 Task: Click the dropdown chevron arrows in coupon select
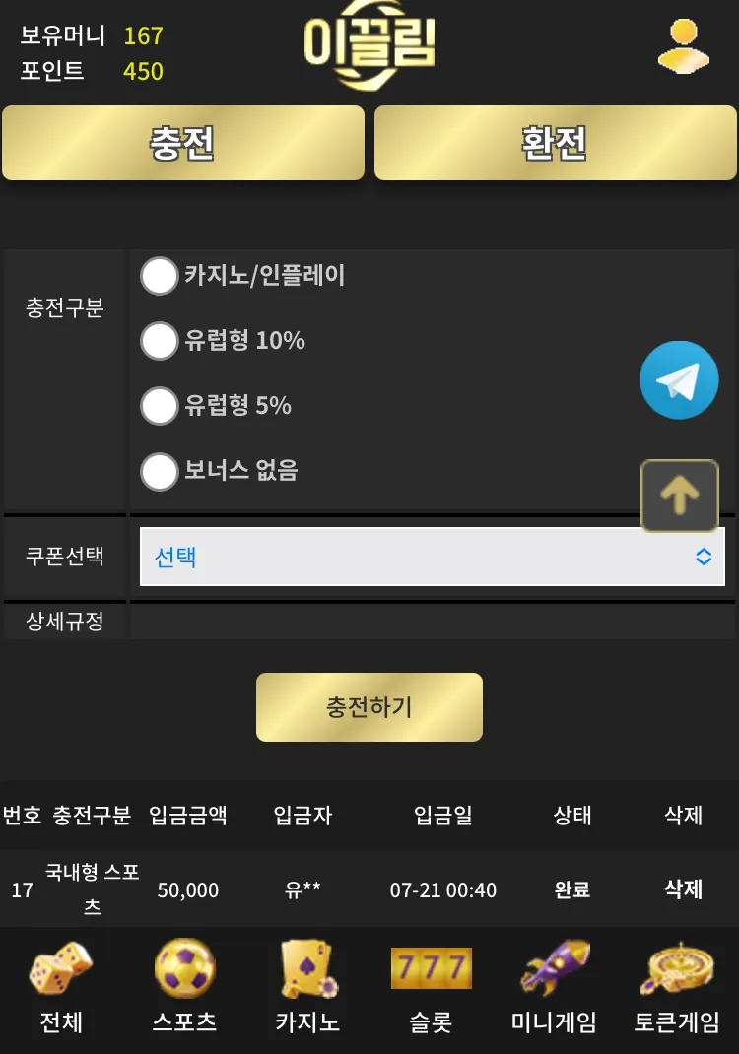(704, 557)
